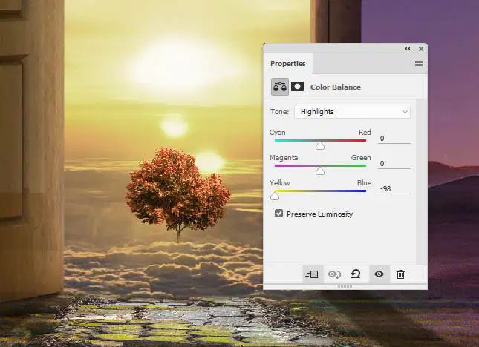The height and width of the screenshot is (347, 479).
Task: Click the Cyan label
Action: tap(278, 133)
